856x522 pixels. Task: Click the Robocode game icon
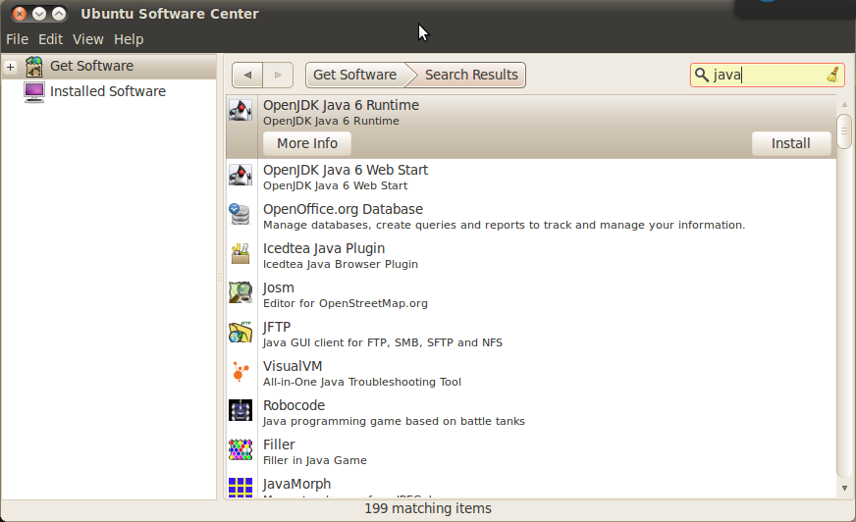(241, 411)
